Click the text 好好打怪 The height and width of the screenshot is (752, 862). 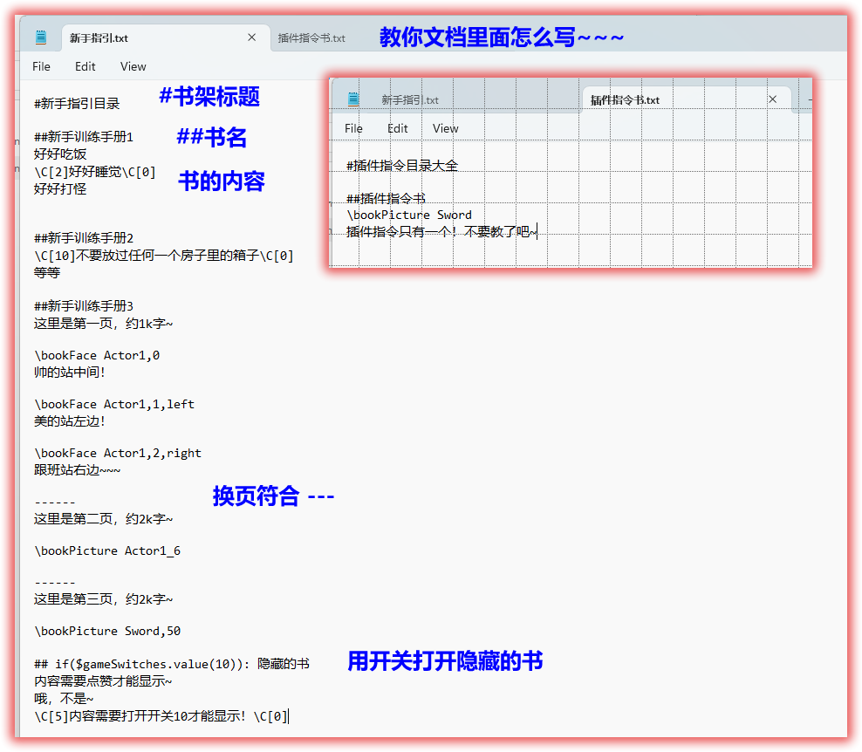tap(60, 189)
